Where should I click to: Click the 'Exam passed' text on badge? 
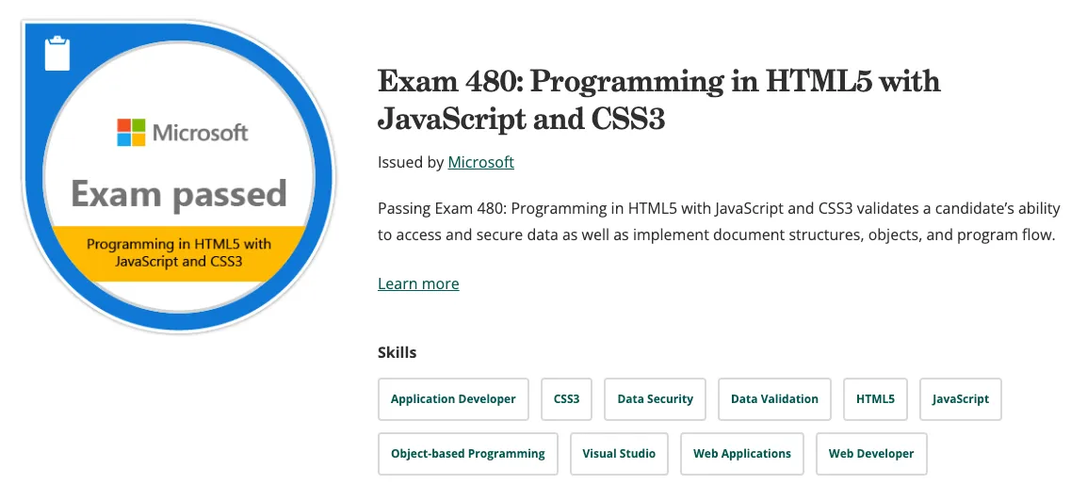pyautogui.click(x=179, y=194)
